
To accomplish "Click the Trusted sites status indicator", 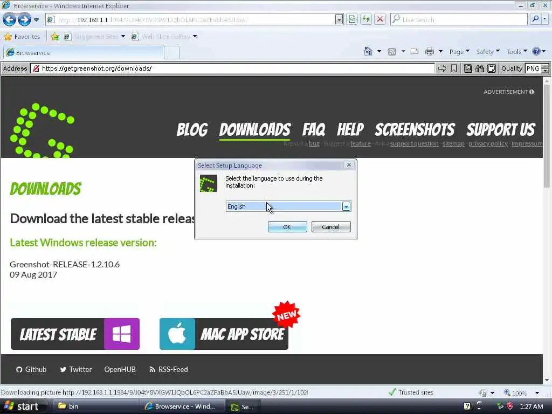I will [x=410, y=392].
